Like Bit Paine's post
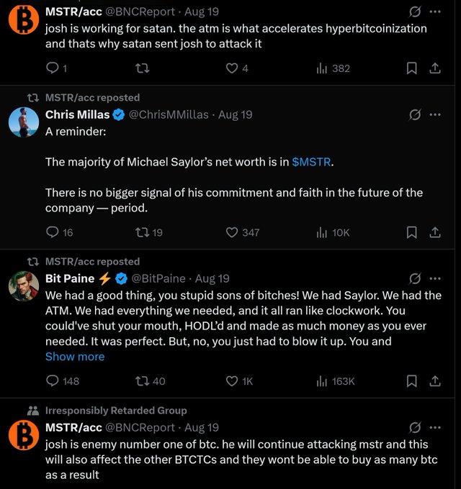The width and height of the screenshot is (461, 489). (x=232, y=381)
